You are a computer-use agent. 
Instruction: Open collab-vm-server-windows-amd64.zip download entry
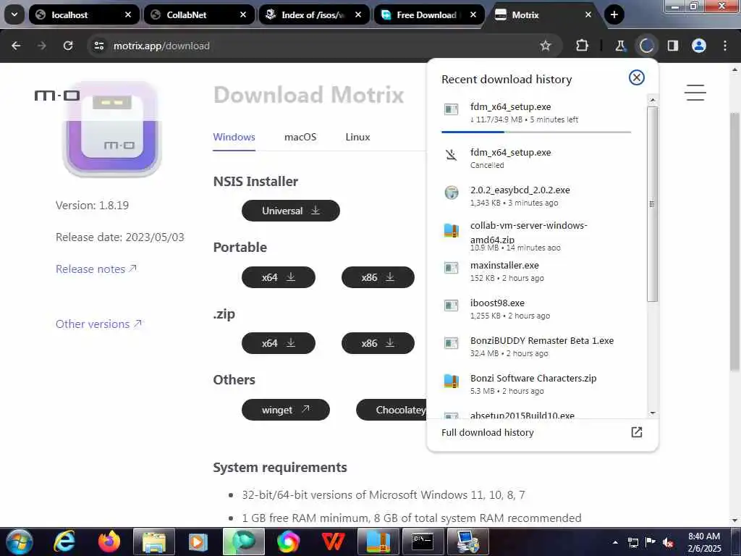pos(536,235)
